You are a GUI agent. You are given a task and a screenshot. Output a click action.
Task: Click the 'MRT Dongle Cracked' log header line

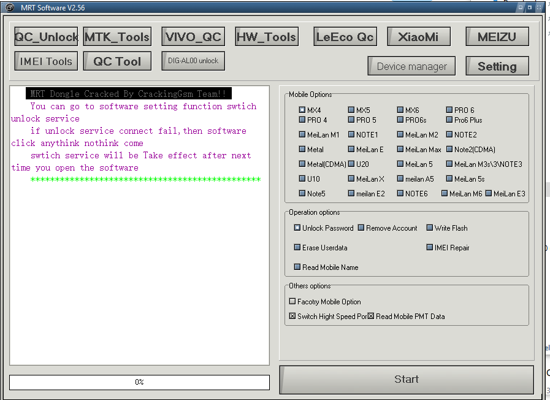point(128,94)
